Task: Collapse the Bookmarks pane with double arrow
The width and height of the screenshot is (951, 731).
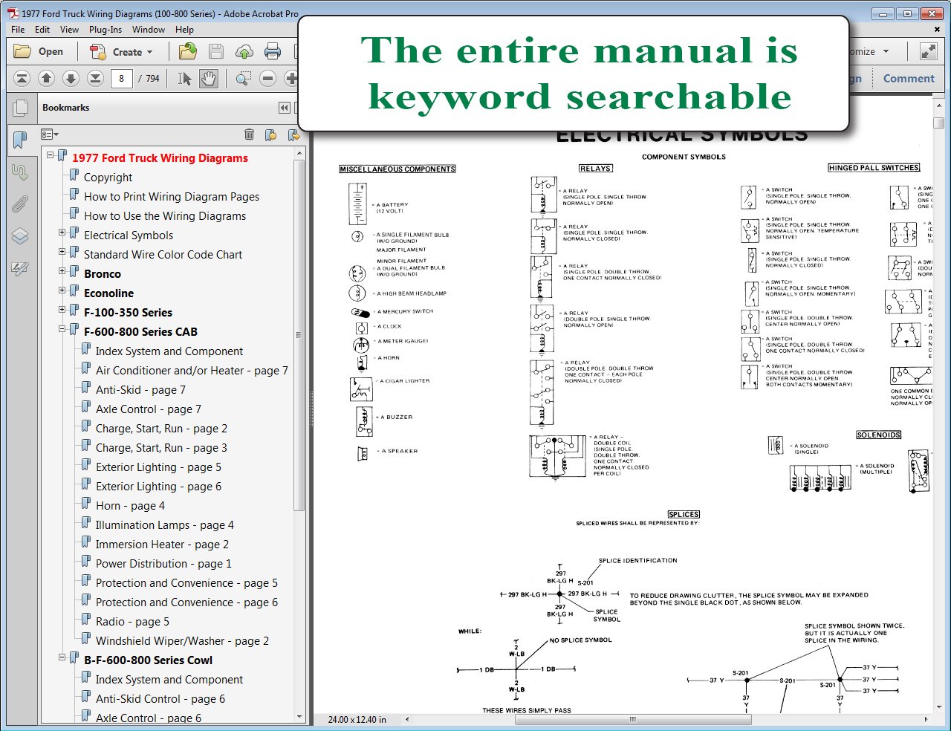Action: pyautogui.click(x=284, y=108)
